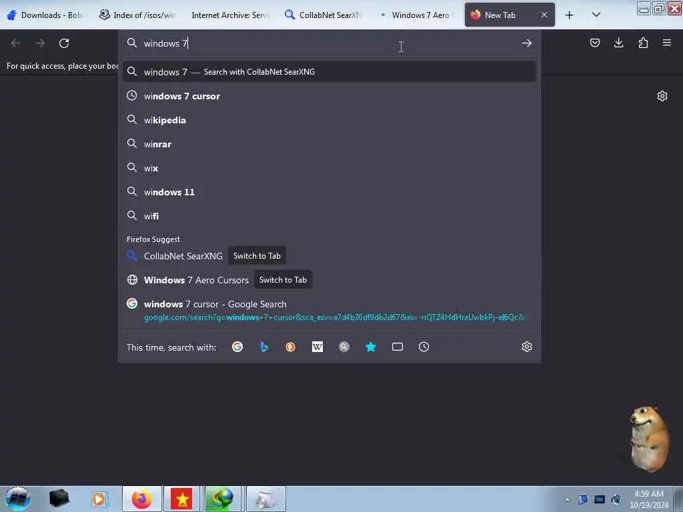Screen dimensions: 683x512
Task: Search bookmarks using the star icon
Action: pos(371,347)
